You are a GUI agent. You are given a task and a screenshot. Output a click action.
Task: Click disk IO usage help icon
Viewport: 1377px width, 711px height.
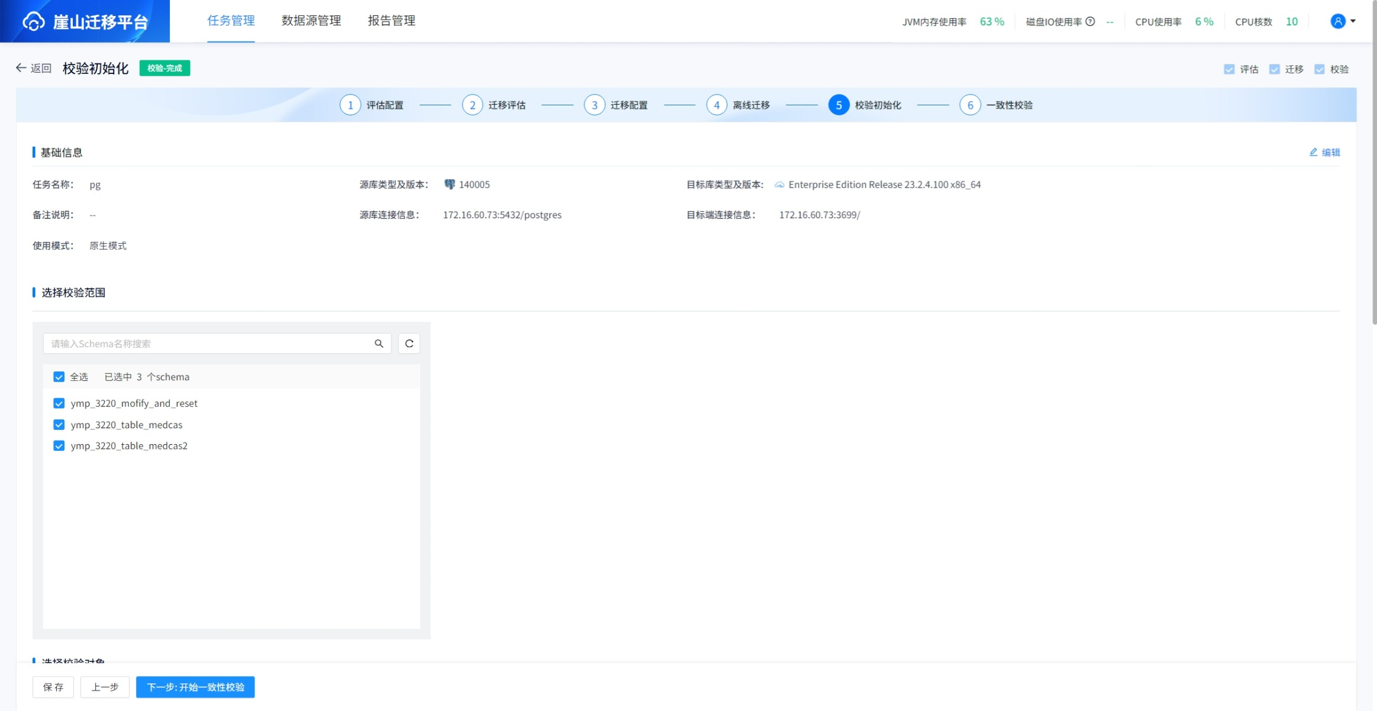1090,22
